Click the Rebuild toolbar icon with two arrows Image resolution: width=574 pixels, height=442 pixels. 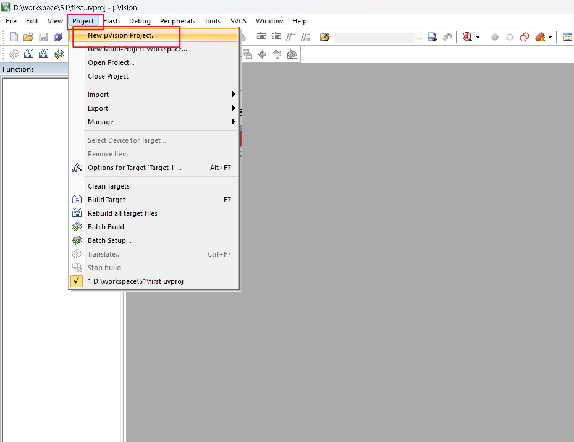43,54
